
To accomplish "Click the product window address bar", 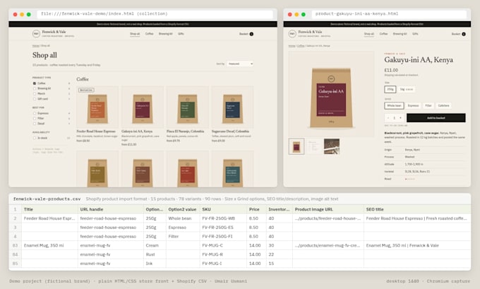I will [389, 14].
